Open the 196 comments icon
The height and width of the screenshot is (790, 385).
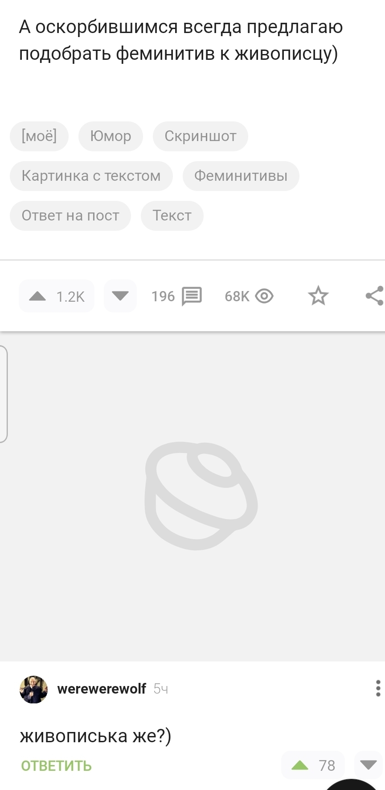pyautogui.click(x=192, y=296)
